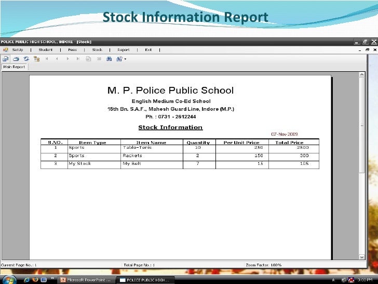378x284 pixels.
Task: Toggle the group tree icon
Action: (37, 59)
